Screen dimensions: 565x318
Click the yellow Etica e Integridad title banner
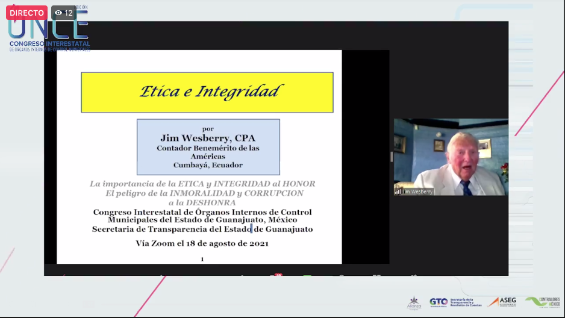tap(207, 92)
